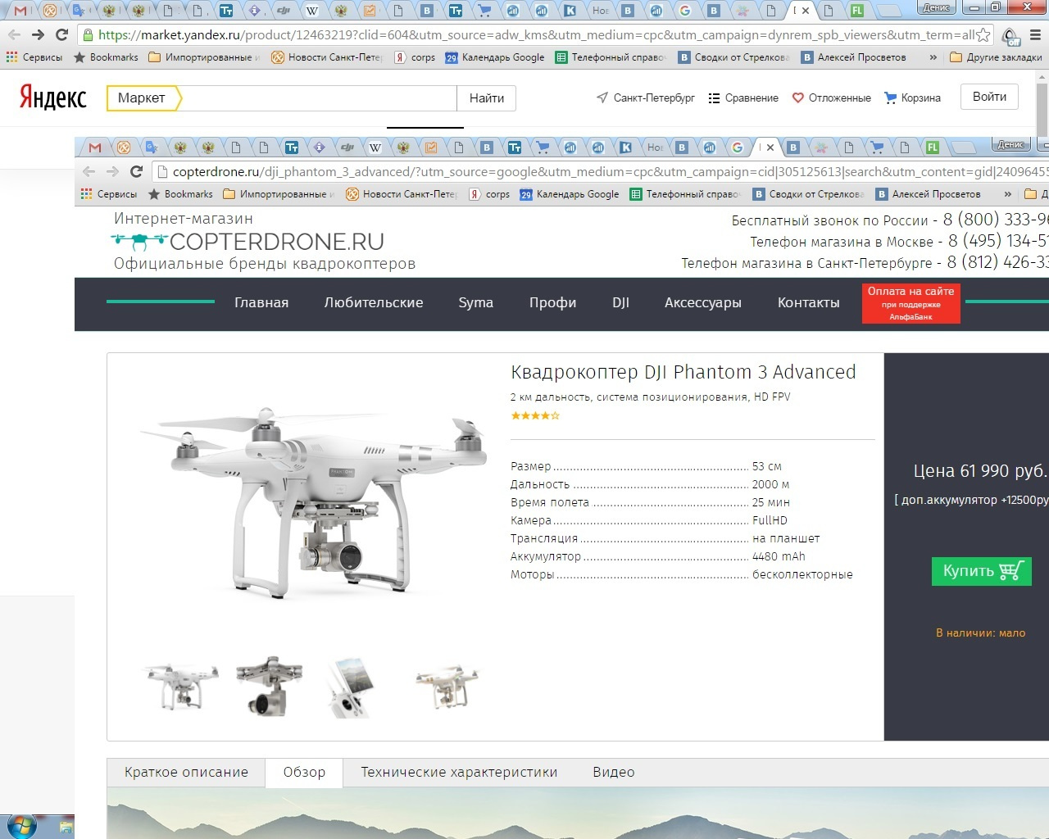Open the Импортированные folder in top bookmarks bar
This screenshot has width=1049, height=839.
click(204, 57)
